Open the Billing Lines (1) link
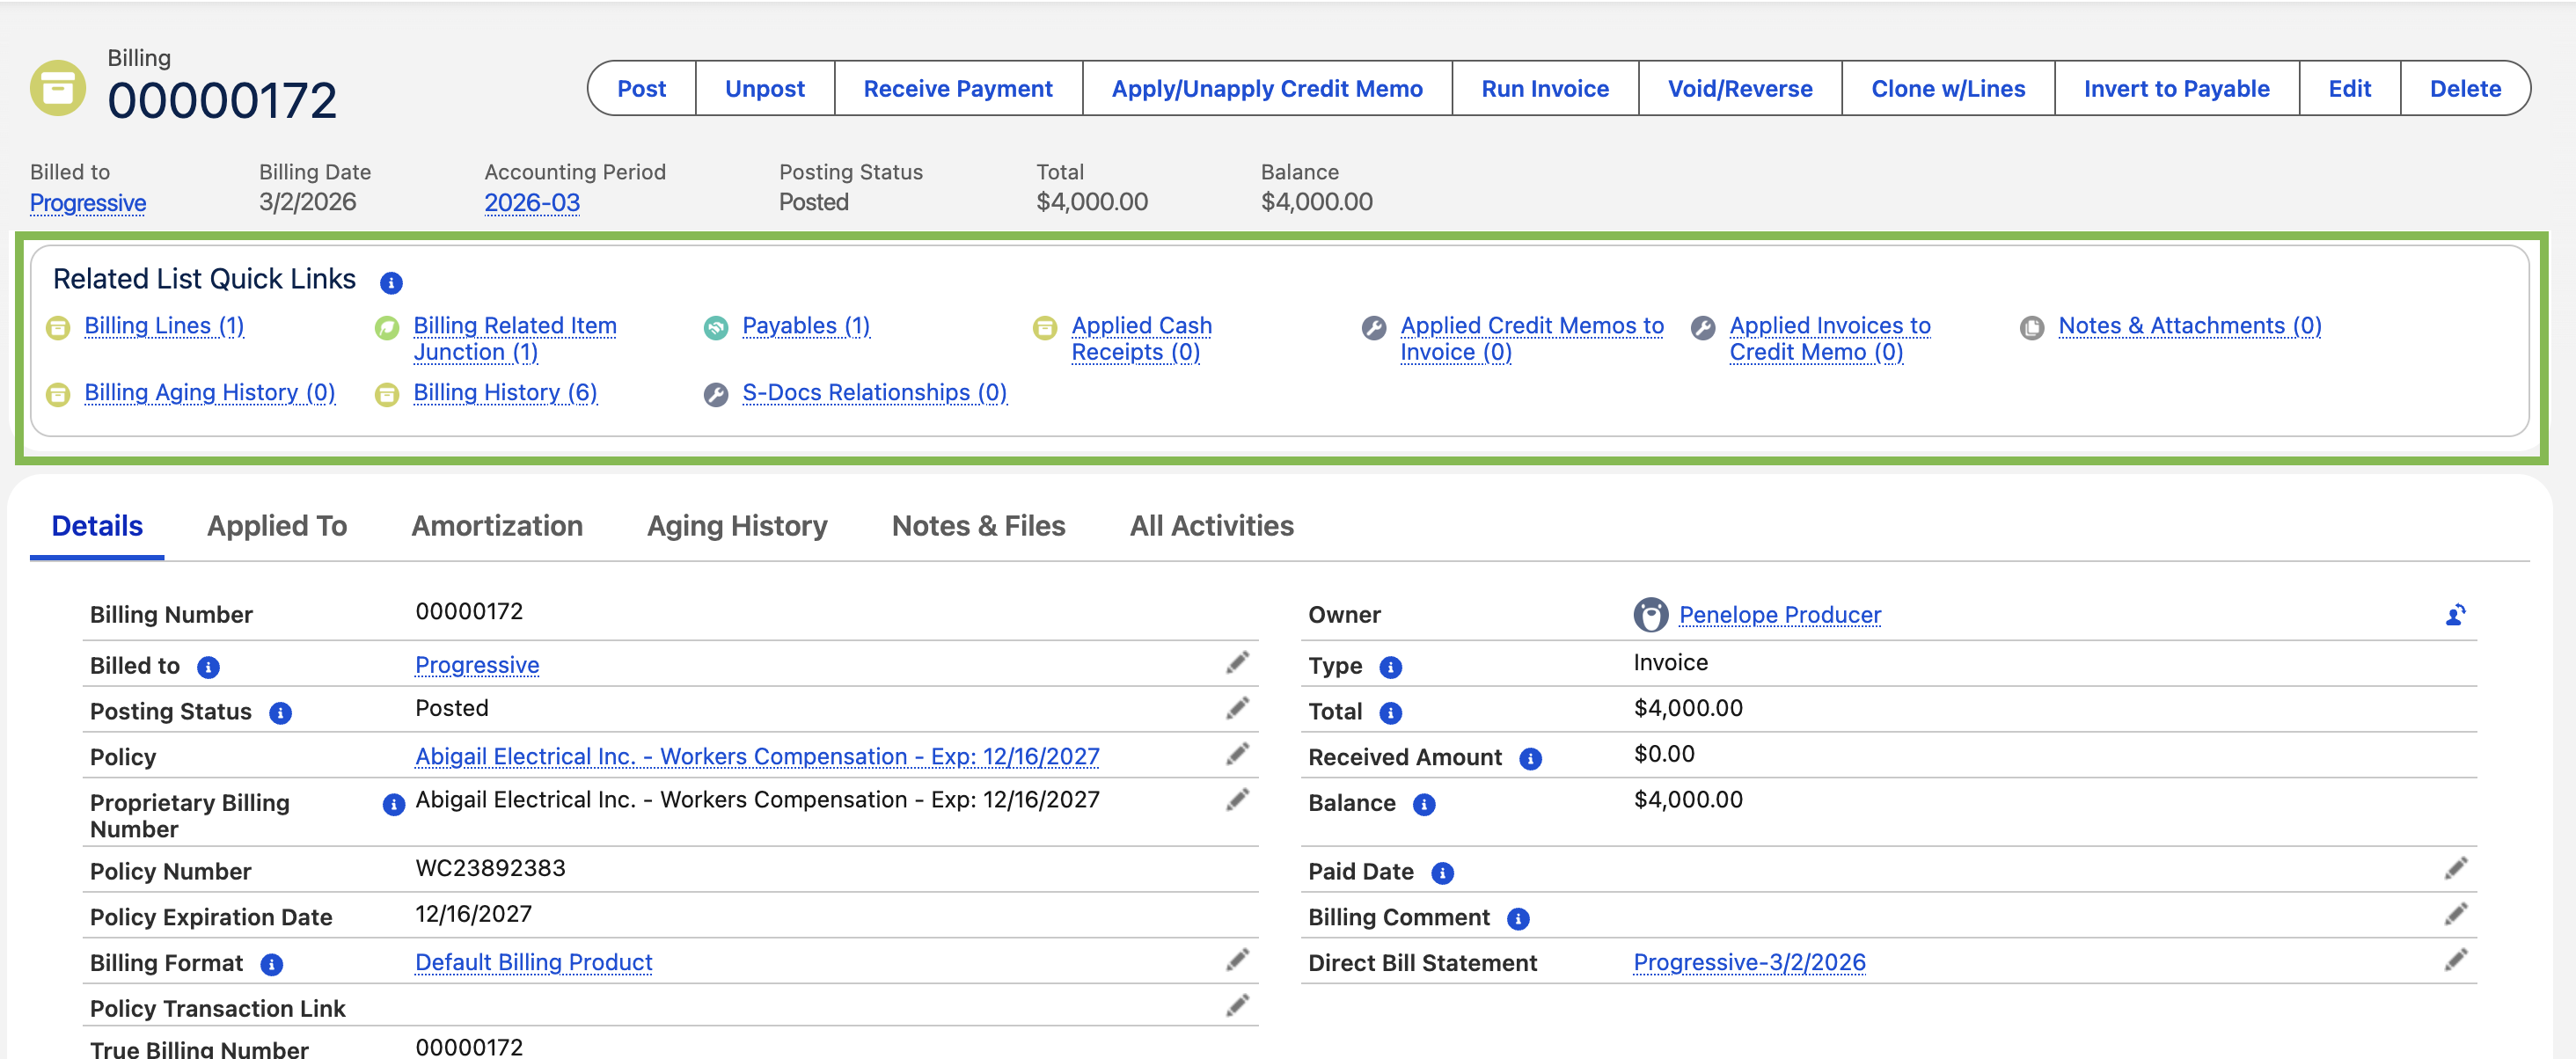 (164, 326)
